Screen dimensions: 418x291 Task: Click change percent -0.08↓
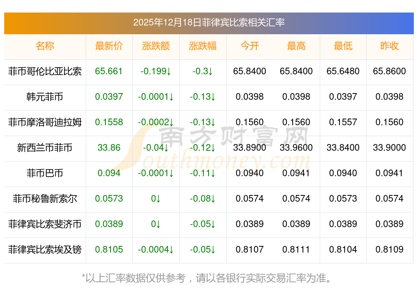pyautogui.click(x=203, y=199)
